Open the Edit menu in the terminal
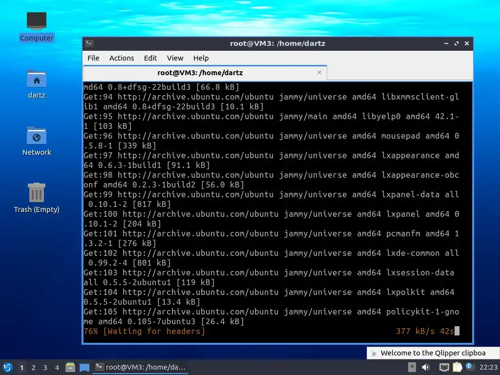Viewport: 500px width, 375px height. pyautogui.click(x=150, y=58)
